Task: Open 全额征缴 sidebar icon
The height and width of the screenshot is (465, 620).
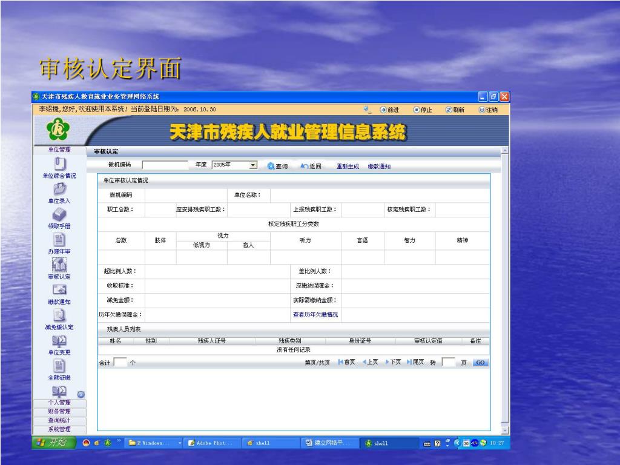Action: [x=59, y=366]
